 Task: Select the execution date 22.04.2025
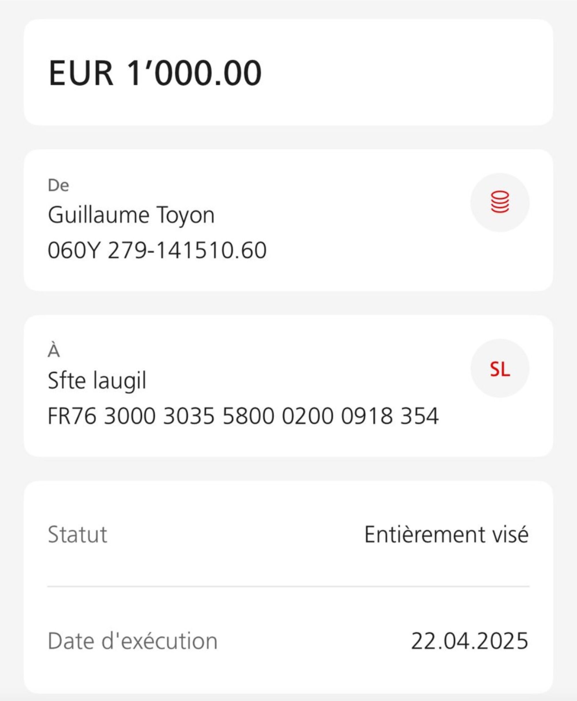pos(469,641)
